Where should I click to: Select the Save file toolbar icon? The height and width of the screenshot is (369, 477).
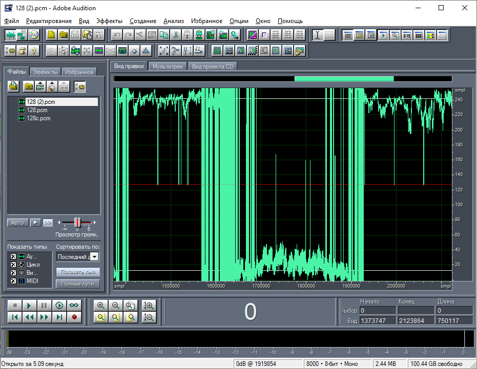(x=74, y=35)
